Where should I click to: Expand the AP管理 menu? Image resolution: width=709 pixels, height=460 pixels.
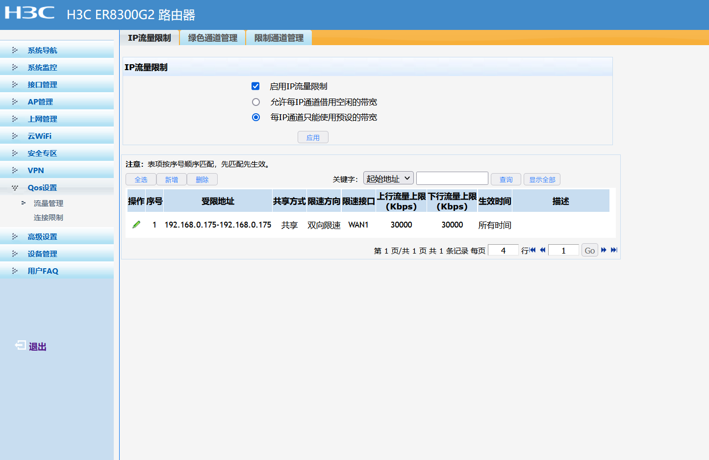[x=57, y=102]
